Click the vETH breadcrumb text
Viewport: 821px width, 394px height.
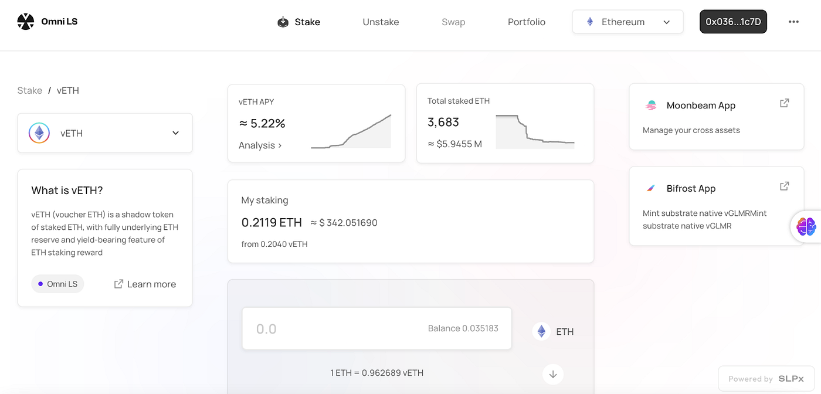tap(68, 90)
